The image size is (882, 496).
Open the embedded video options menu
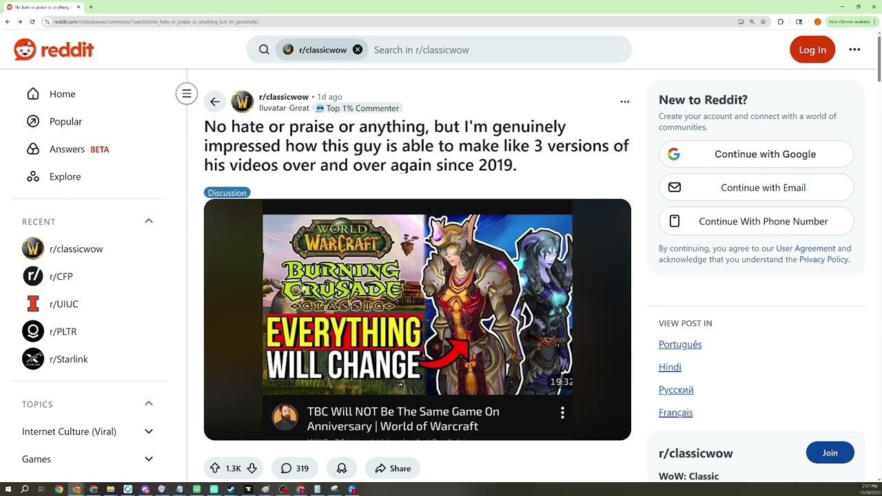tap(562, 413)
